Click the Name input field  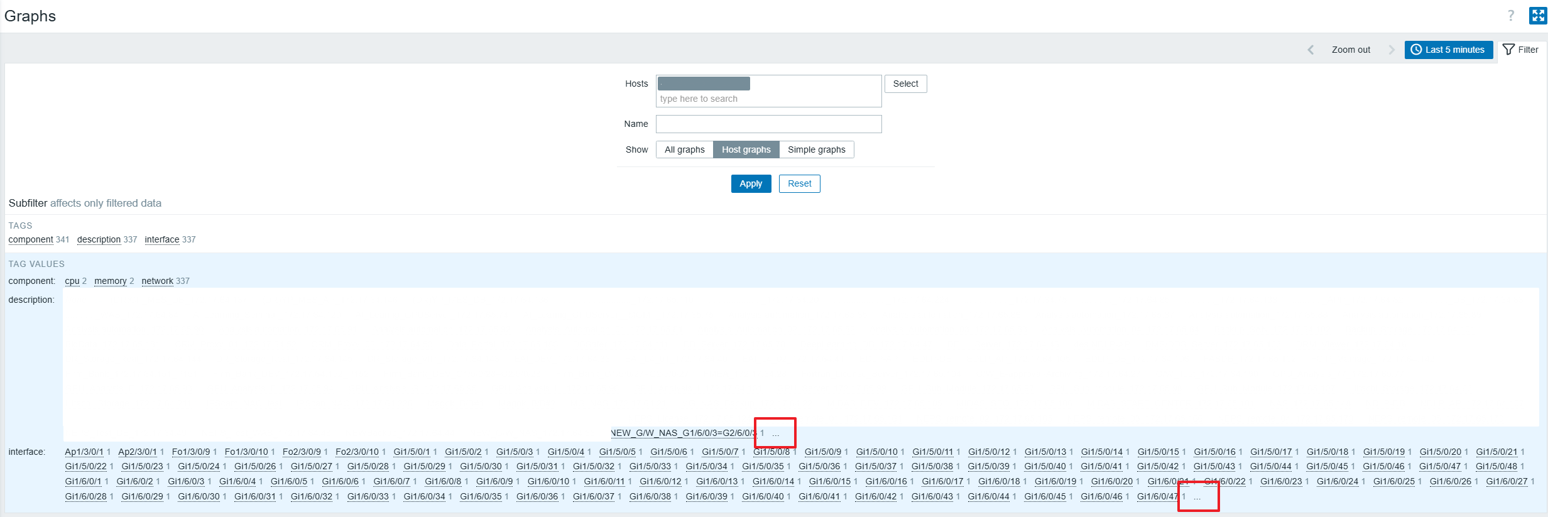768,124
